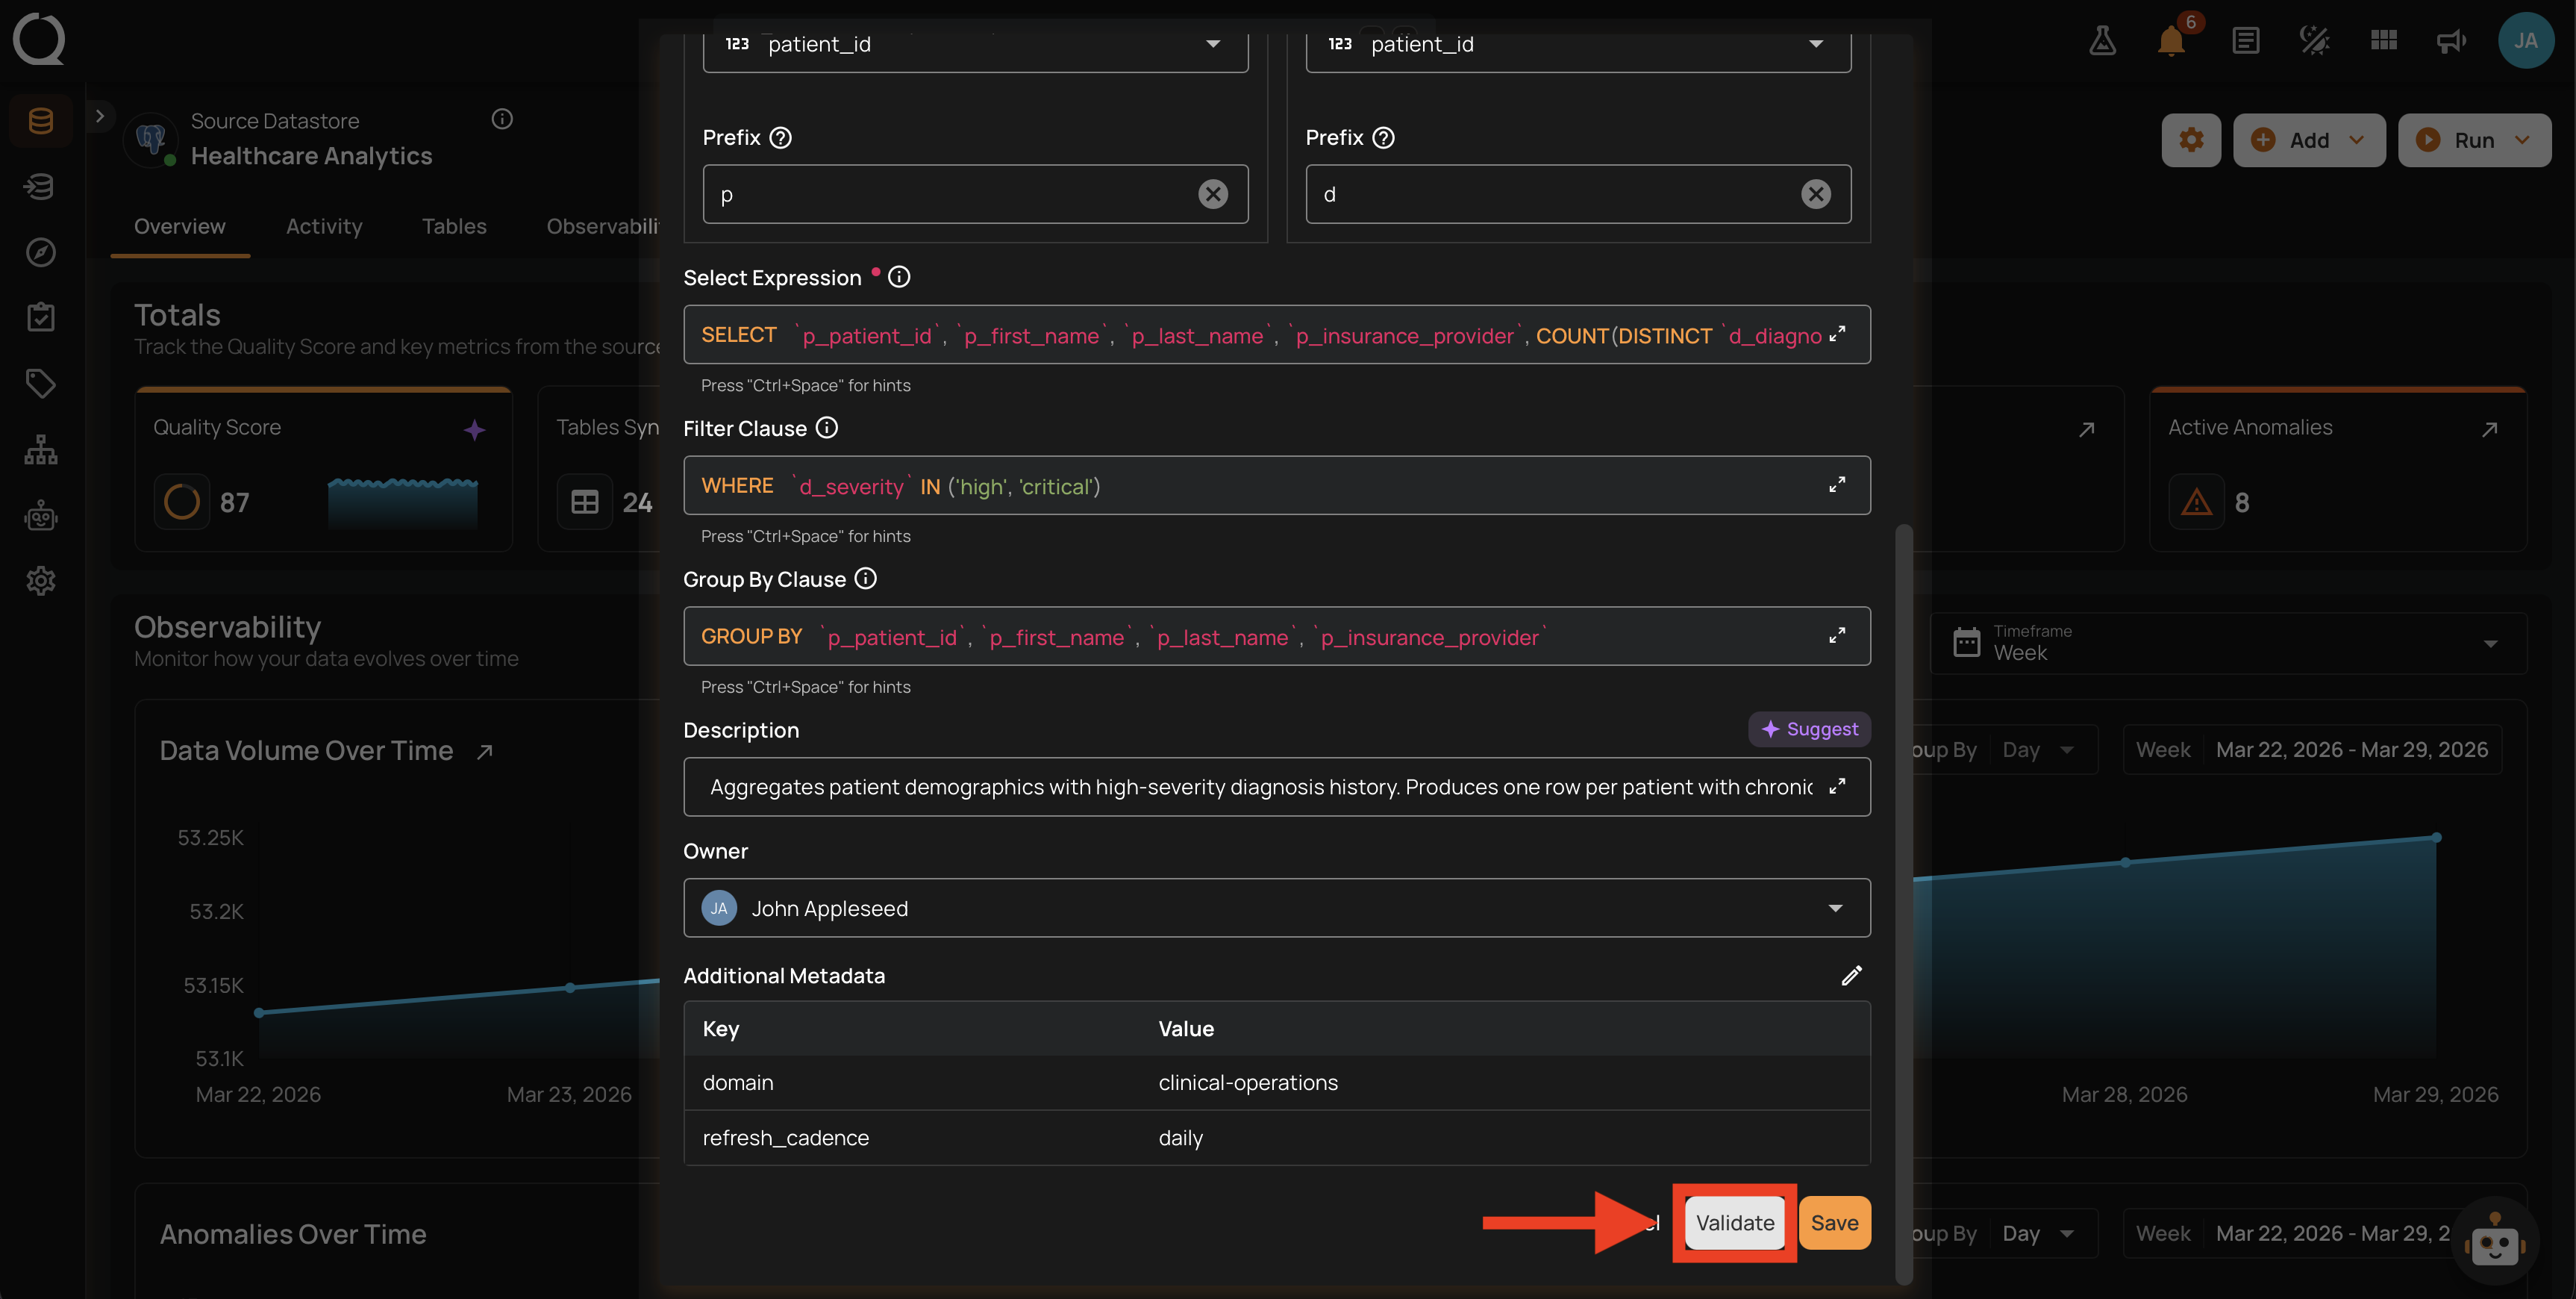This screenshot has width=2576, height=1299.
Task: Open the Group By Day dropdown for Data Volume
Action: 2040,750
